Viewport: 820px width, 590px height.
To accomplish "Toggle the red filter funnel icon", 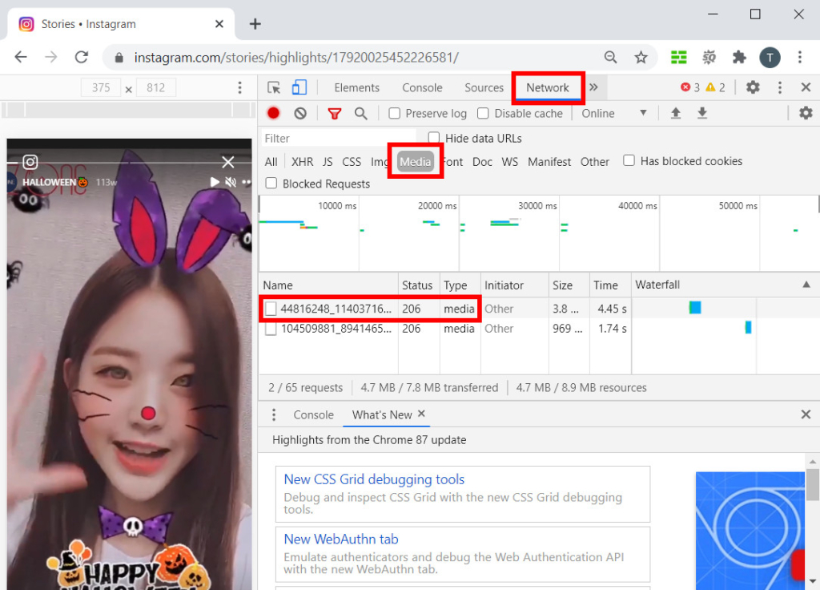I will click(334, 114).
